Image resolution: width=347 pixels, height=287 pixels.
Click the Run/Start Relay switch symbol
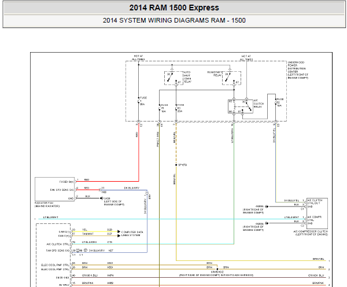pyautogui.click(x=231, y=78)
